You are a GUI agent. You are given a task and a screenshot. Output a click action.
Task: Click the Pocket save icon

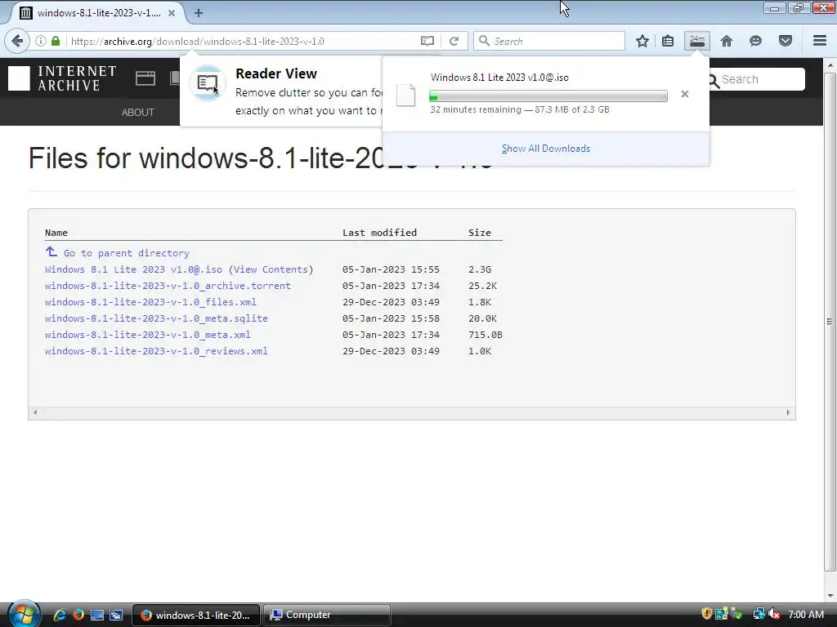tap(786, 41)
